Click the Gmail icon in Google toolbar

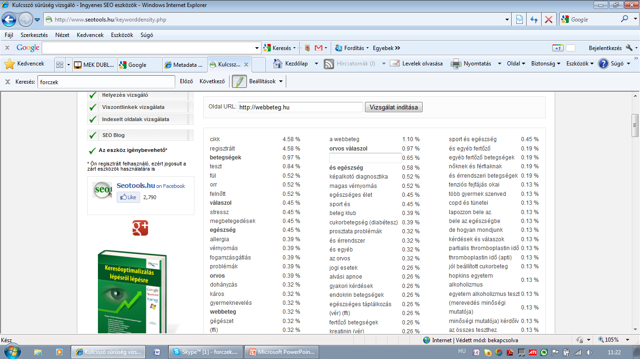point(319,48)
